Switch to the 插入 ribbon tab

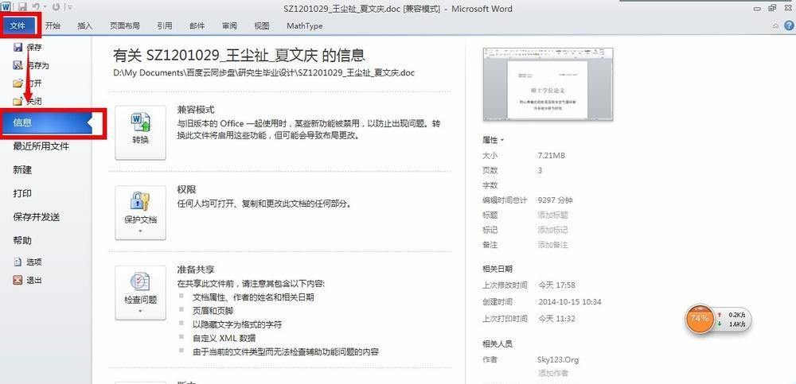click(x=85, y=26)
